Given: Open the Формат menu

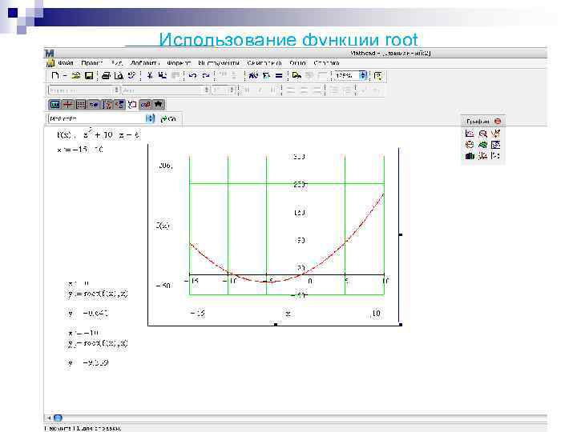Looking at the screenshot, I should pos(179,63).
